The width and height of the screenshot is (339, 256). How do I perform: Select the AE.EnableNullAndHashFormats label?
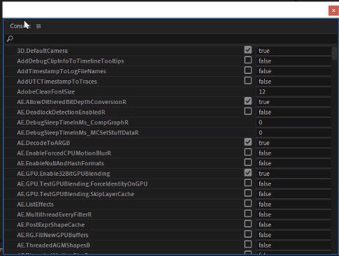[60, 163]
